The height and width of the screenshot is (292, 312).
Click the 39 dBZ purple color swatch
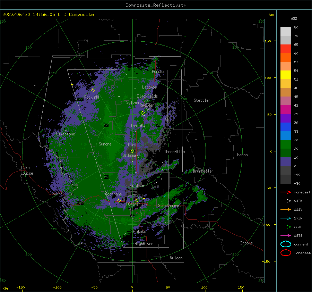point(286,118)
